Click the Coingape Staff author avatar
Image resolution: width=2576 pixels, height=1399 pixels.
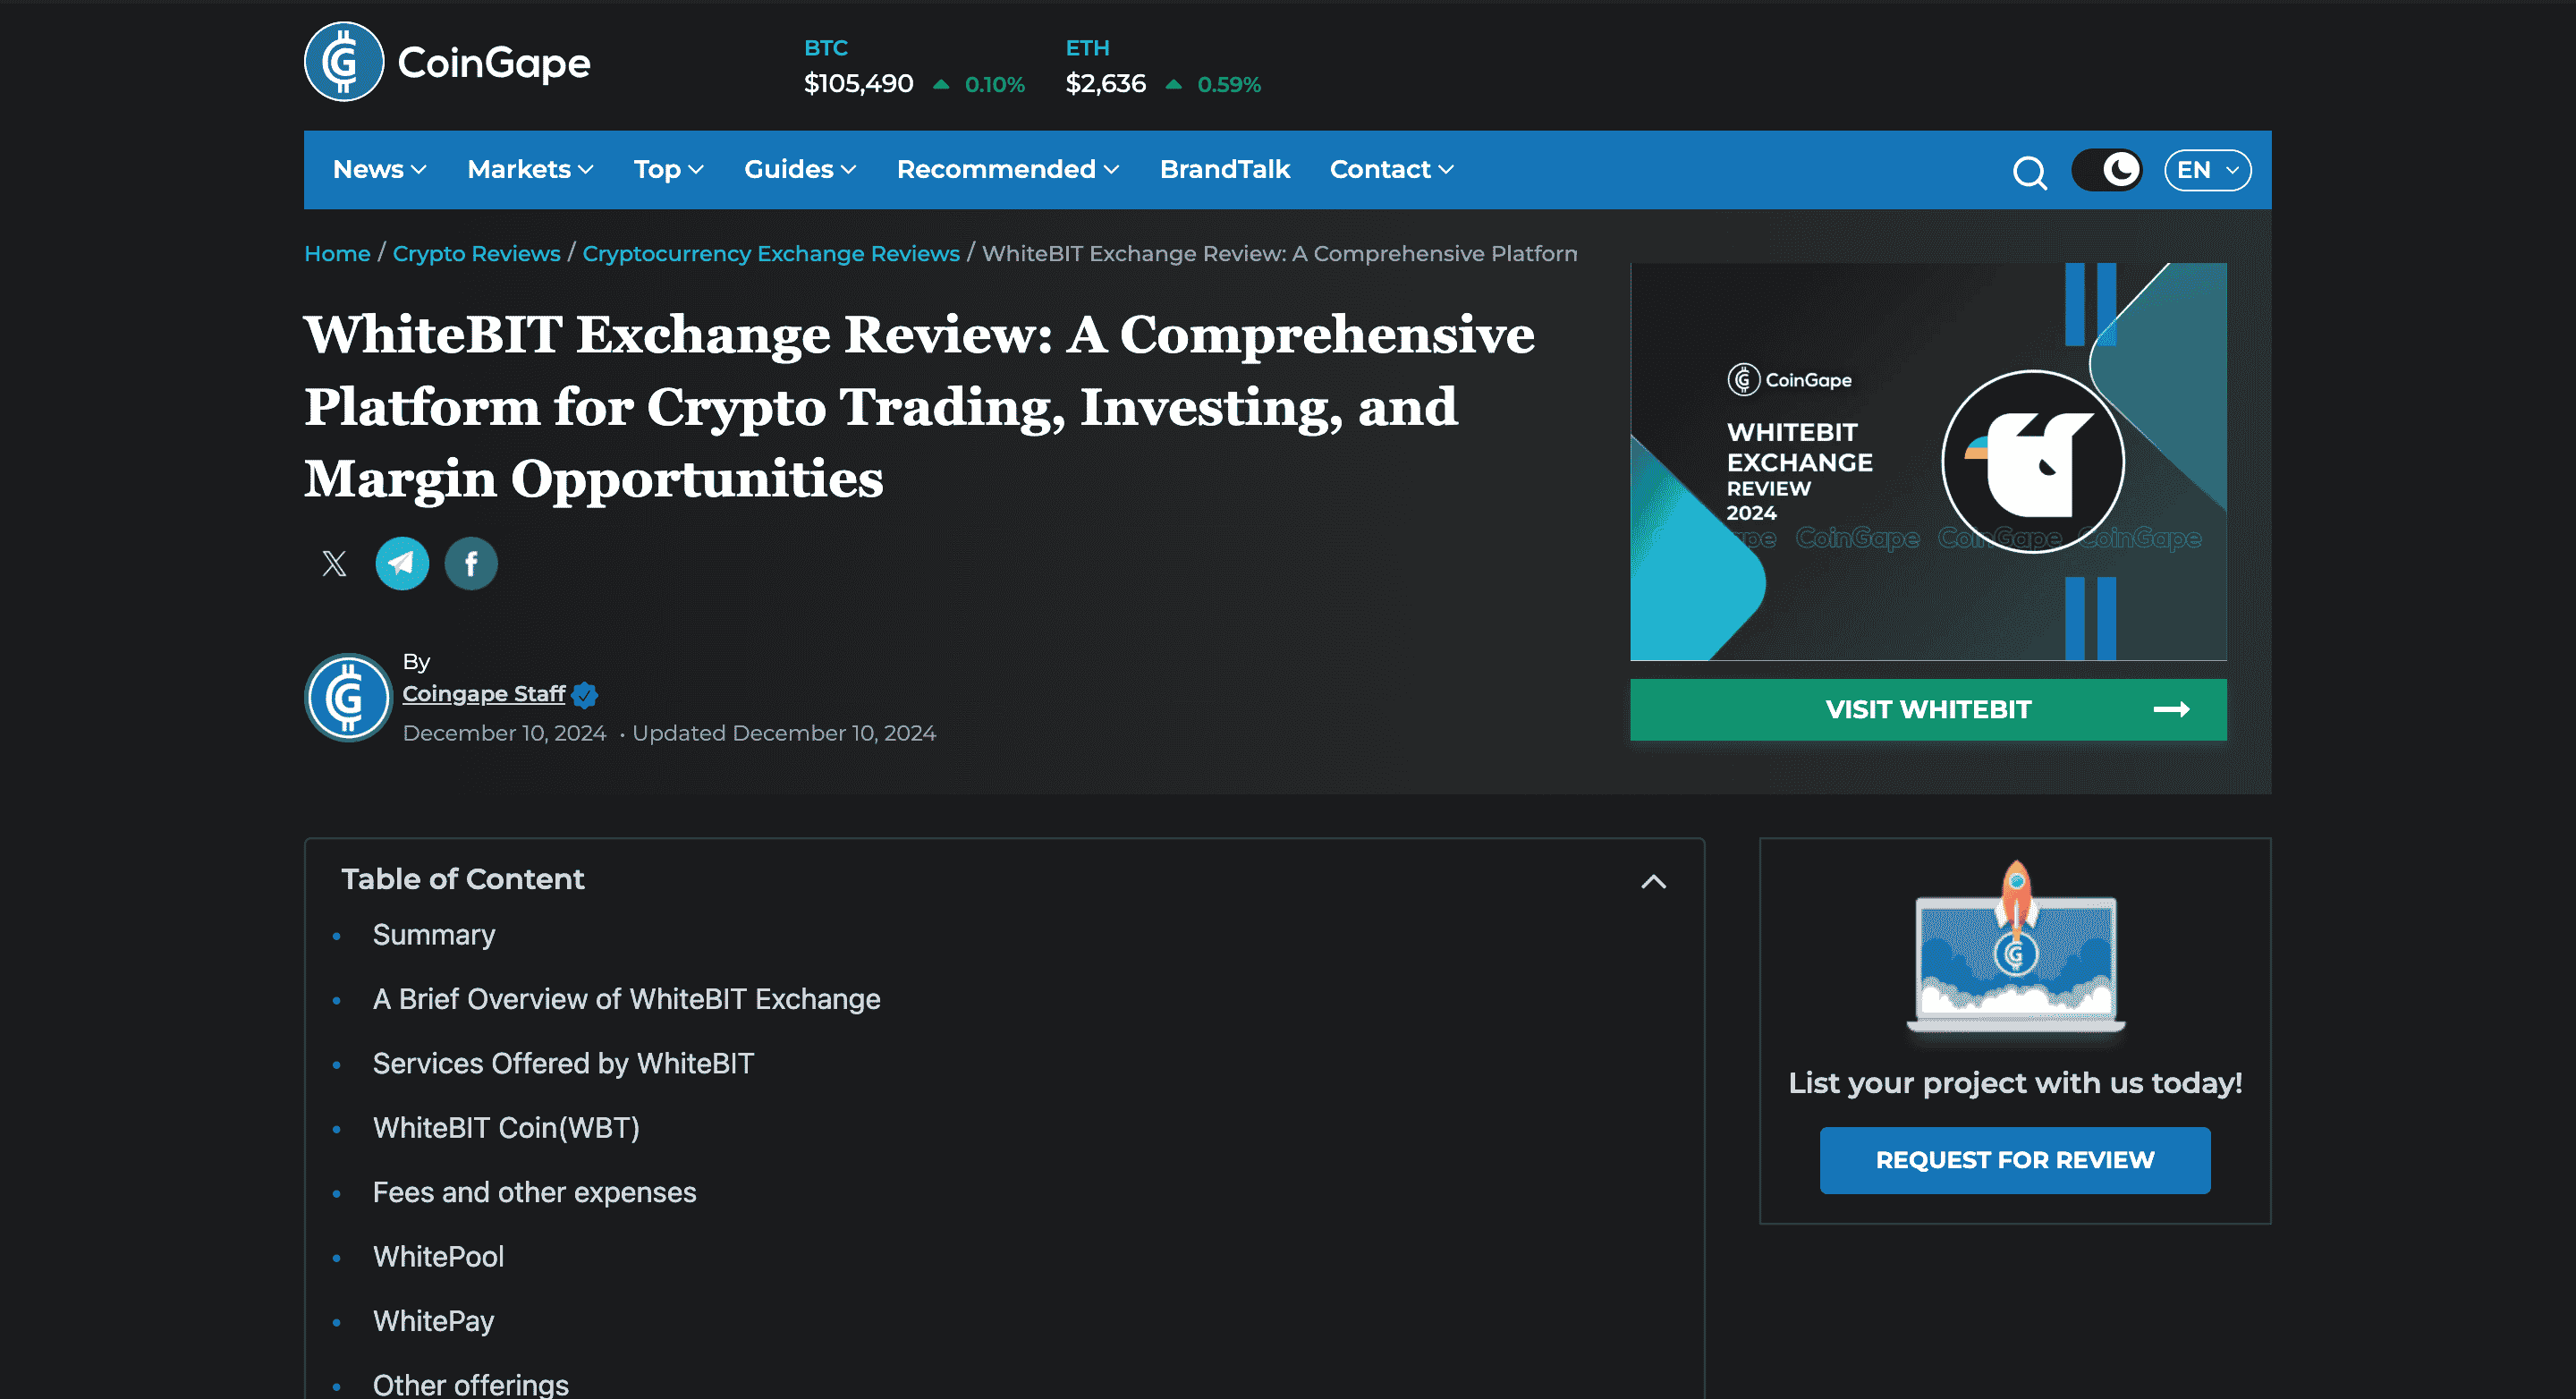pyautogui.click(x=348, y=698)
